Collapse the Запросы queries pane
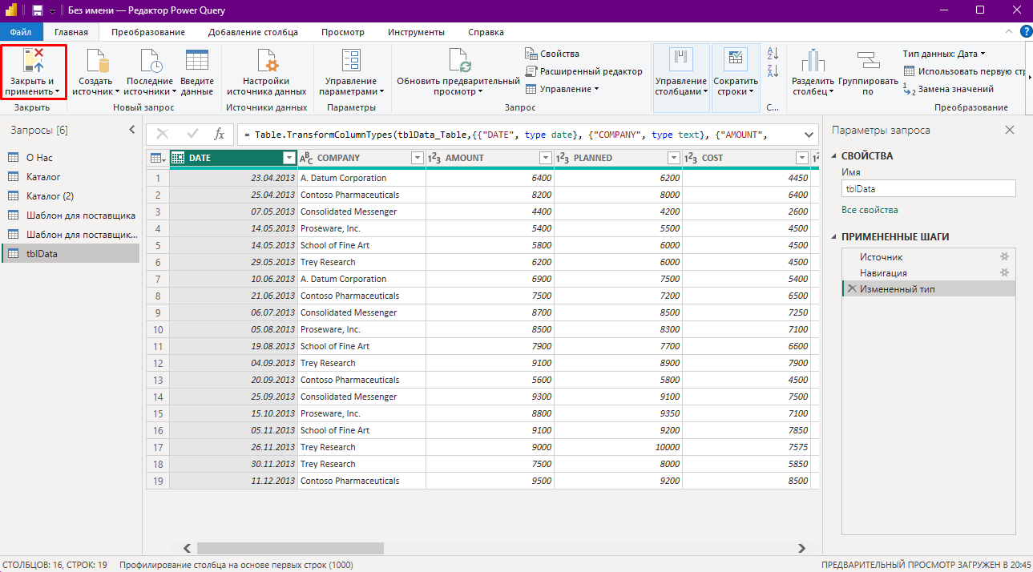Image resolution: width=1033 pixels, height=572 pixels. (132, 130)
